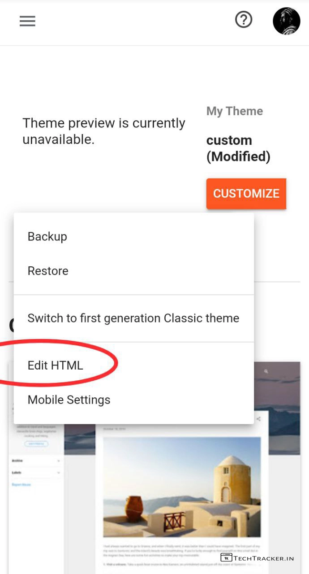
Task: Select Restore in the dropdown menu
Action: (48, 271)
